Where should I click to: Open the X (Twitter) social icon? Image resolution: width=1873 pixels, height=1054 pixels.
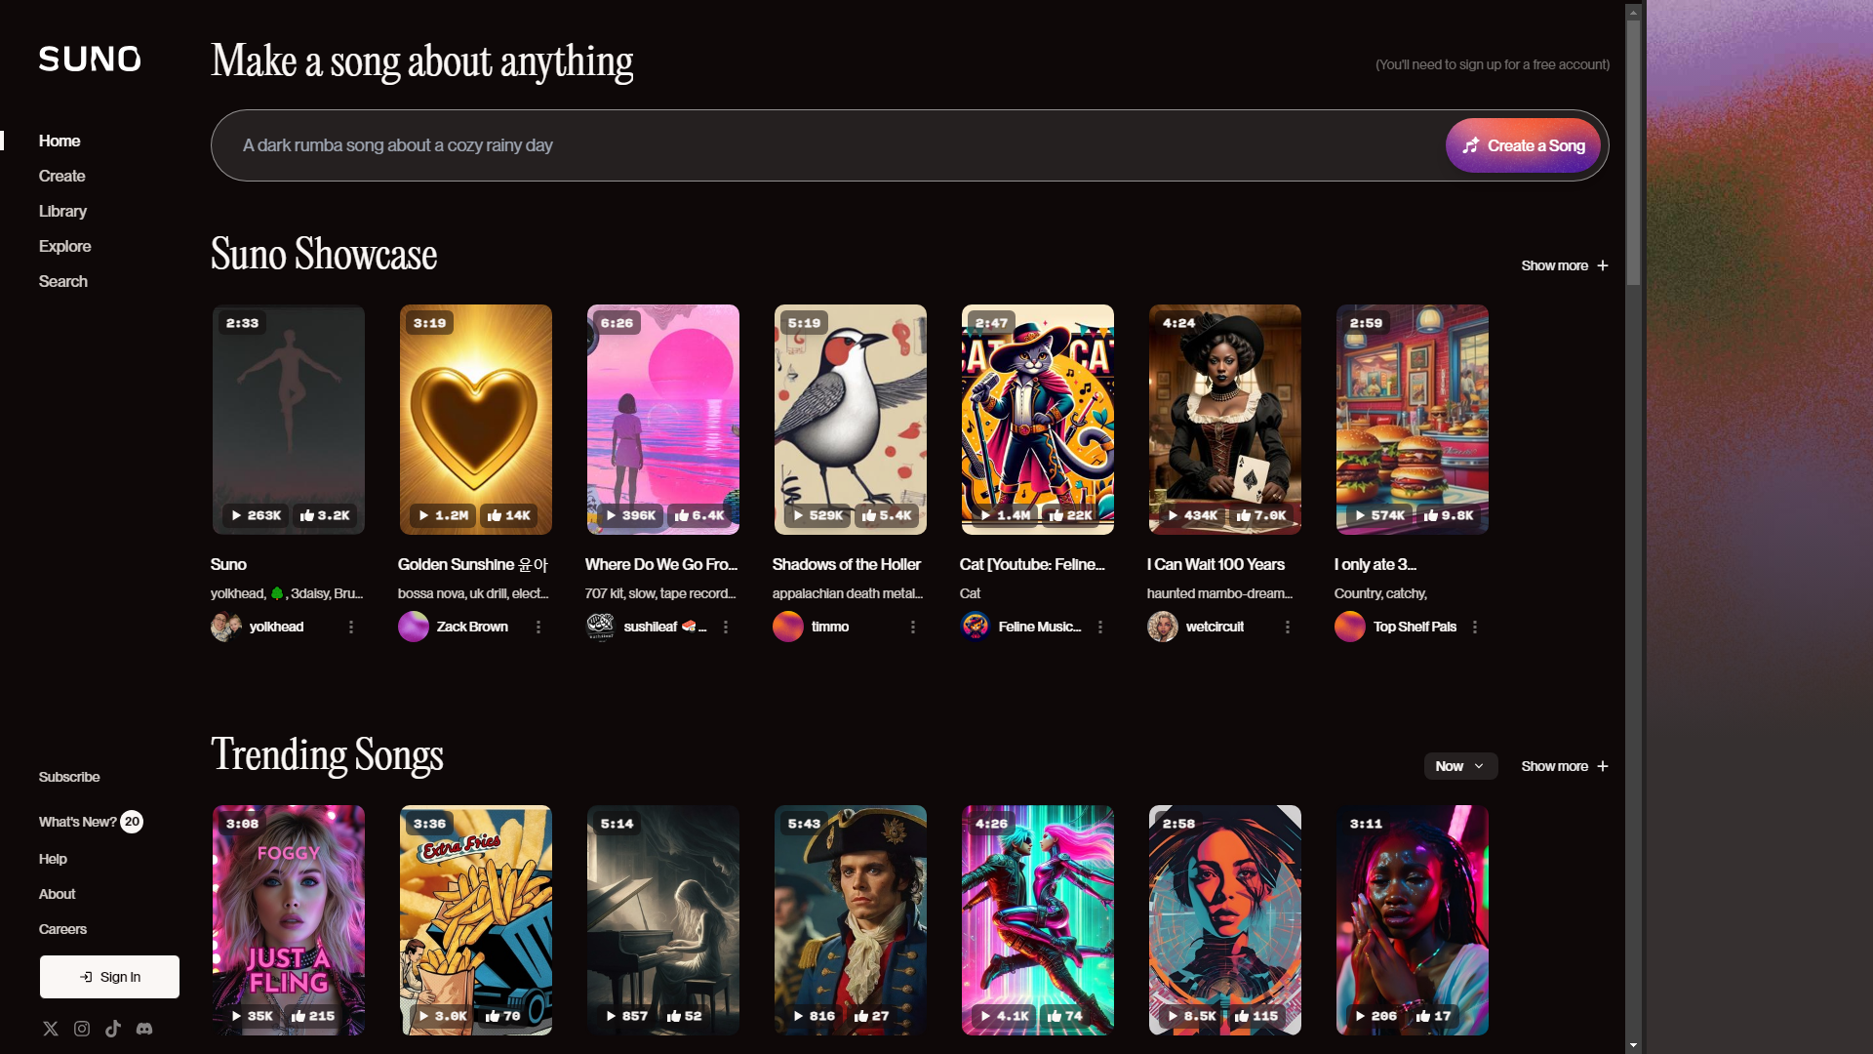[51, 1029]
